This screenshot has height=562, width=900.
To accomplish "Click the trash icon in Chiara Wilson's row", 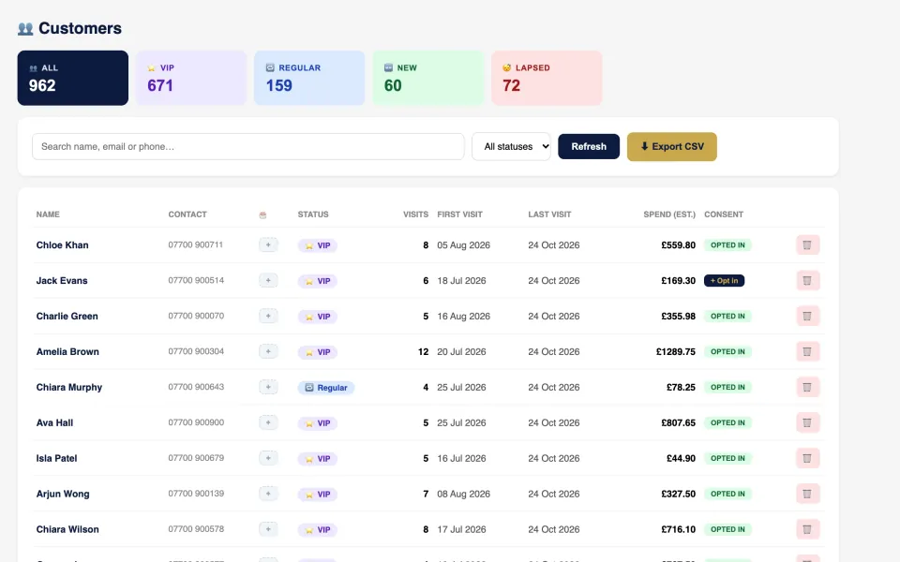I will point(807,529).
